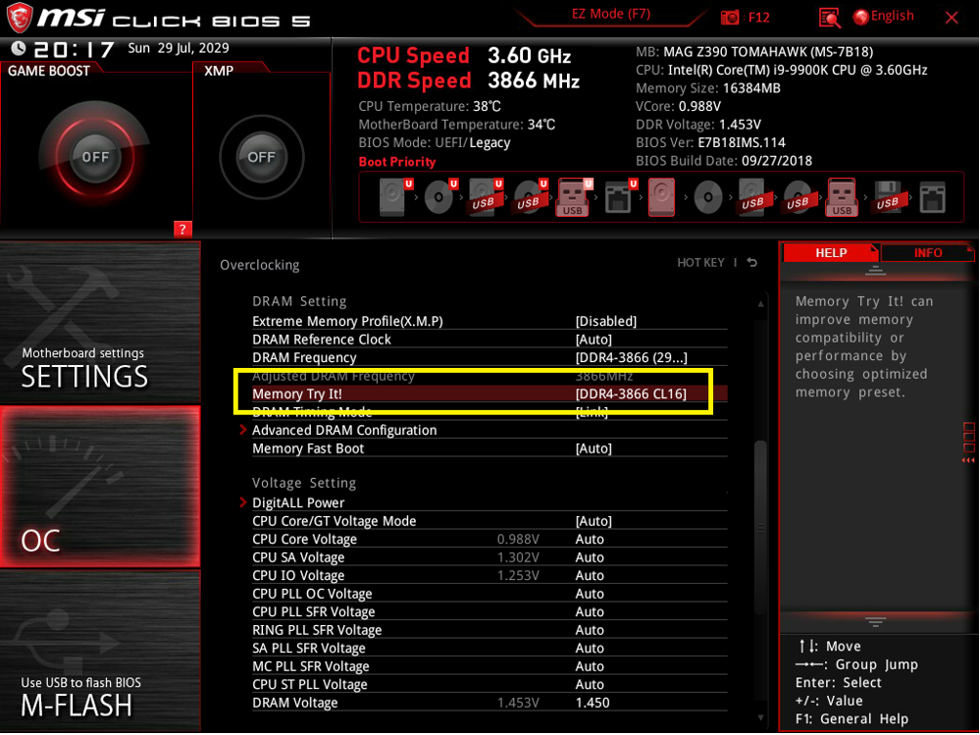Click the settings list scroll-up arrow
980x735 pixels.
[760, 304]
